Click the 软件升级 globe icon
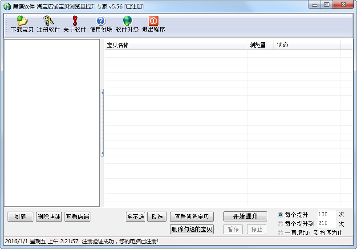 click(x=127, y=24)
